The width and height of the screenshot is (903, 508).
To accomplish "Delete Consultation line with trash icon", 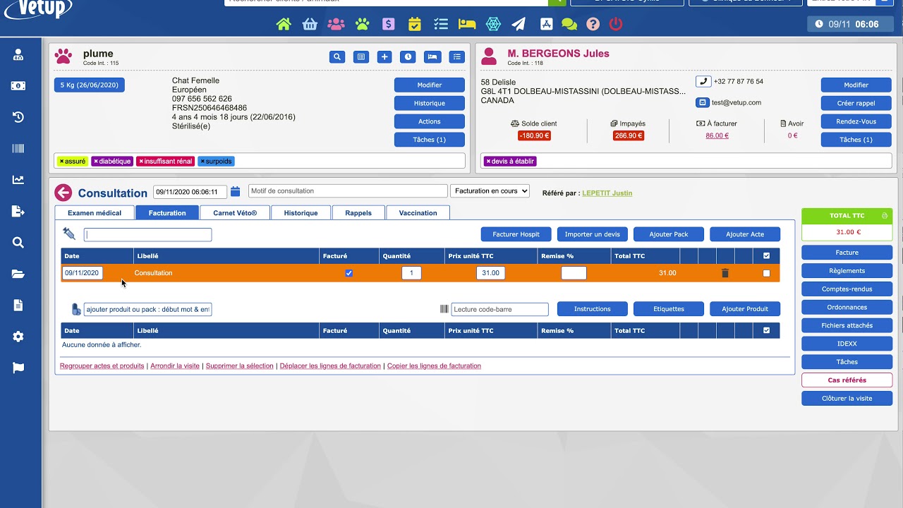I will (x=725, y=273).
